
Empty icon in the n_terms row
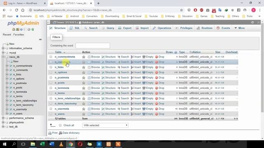tap(144, 93)
